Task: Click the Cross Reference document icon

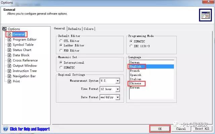Action: tap(9, 60)
